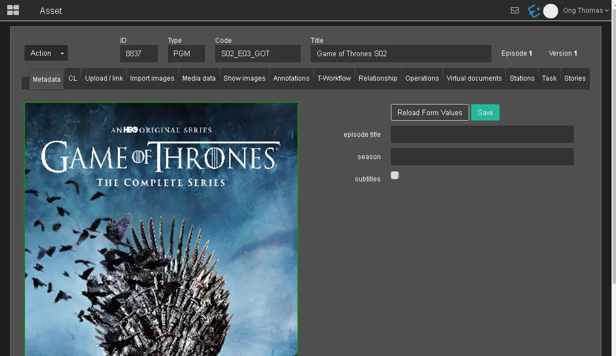Click the Code field S02_E03_GOT

pos(258,54)
